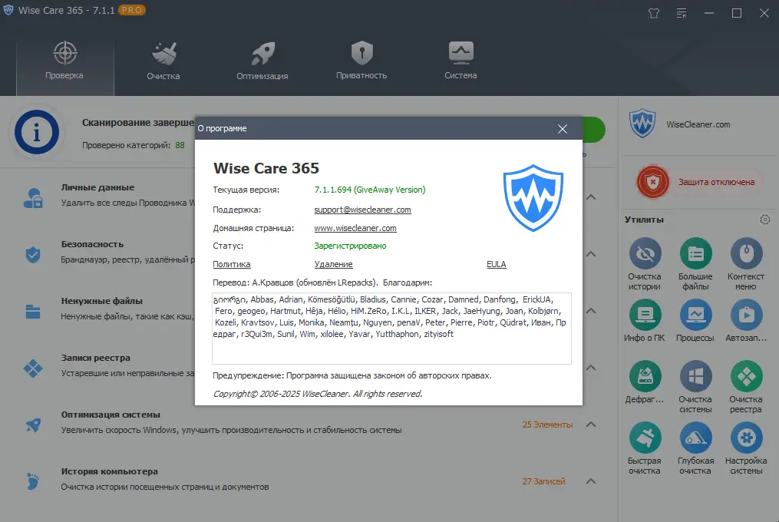This screenshot has height=522, width=779.
Task: Open the Автозапуск utility
Action: click(746, 321)
